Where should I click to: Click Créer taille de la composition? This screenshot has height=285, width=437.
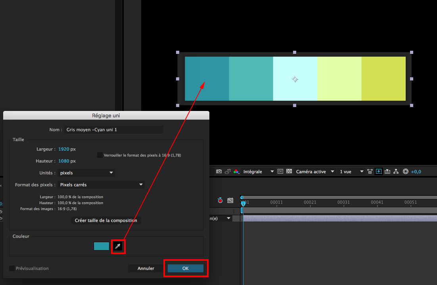[106, 220]
